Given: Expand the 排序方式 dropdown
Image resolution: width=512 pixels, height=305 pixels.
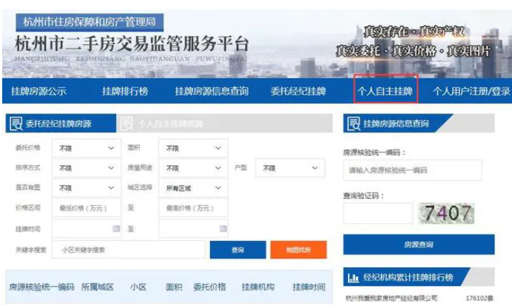Looking at the screenshot, I should (x=87, y=168).
